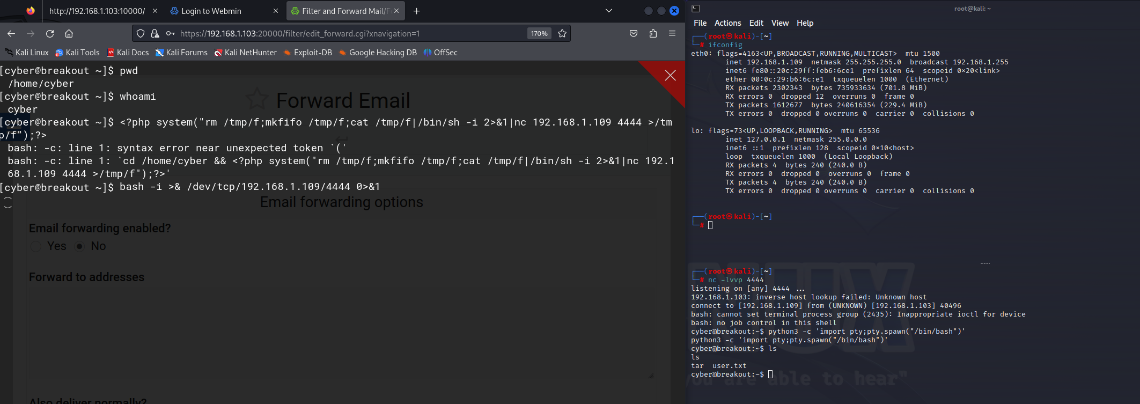This screenshot has height=404, width=1140.
Task: Select the Filter and Forward Mail tab
Action: [345, 11]
